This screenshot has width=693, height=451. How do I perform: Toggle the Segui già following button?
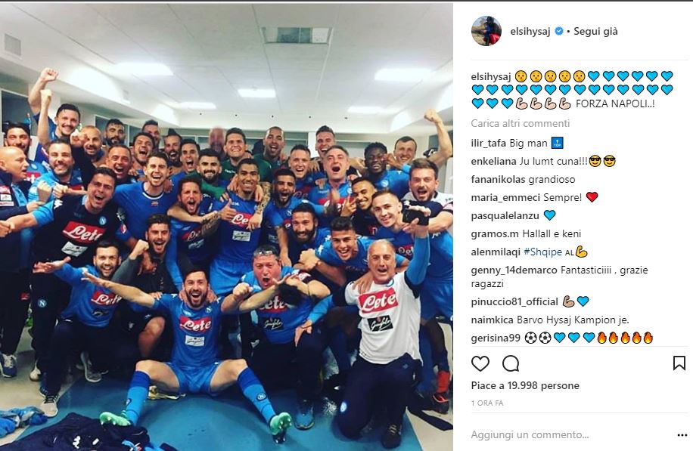595,31
